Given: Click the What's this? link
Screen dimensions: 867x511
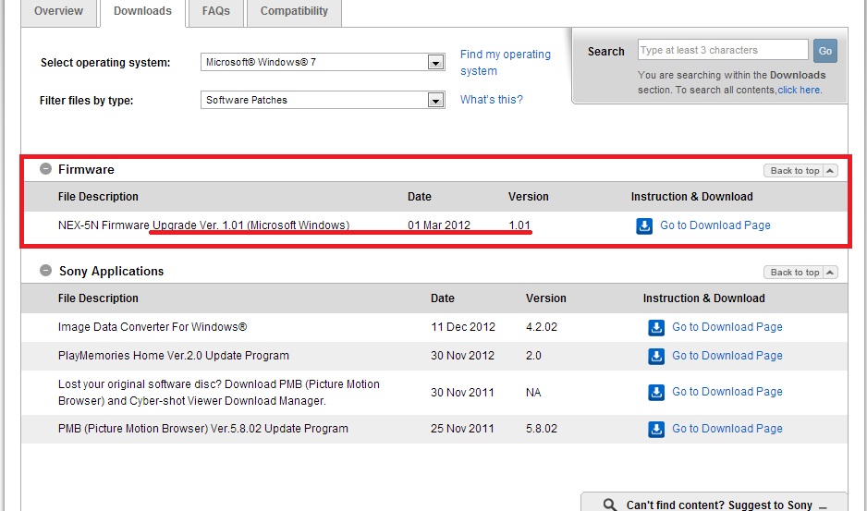Looking at the screenshot, I should pyautogui.click(x=492, y=100).
